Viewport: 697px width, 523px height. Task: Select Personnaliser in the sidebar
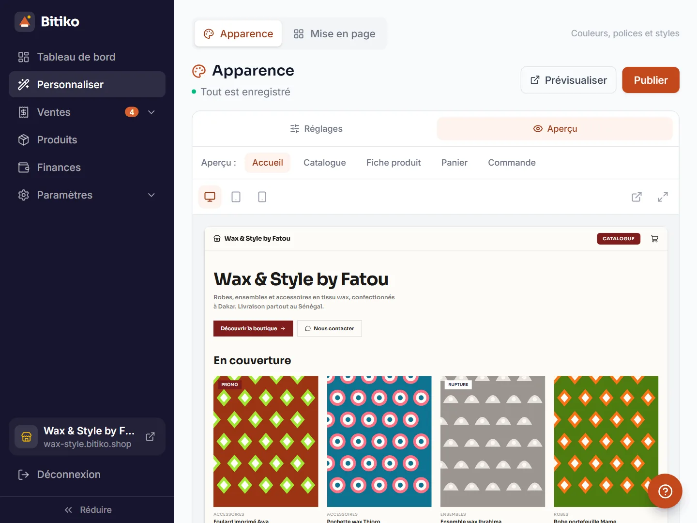pyautogui.click(x=87, y=85)
